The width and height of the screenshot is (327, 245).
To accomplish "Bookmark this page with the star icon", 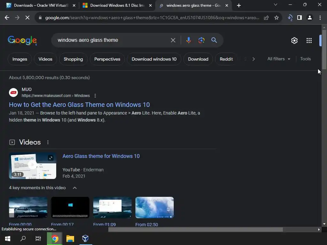I will [276, 18].
